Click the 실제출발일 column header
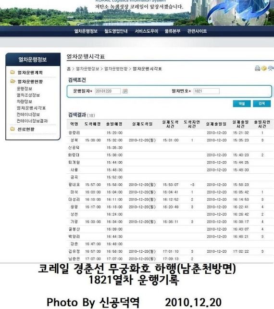The image size is (274, 309). [216, 124]
